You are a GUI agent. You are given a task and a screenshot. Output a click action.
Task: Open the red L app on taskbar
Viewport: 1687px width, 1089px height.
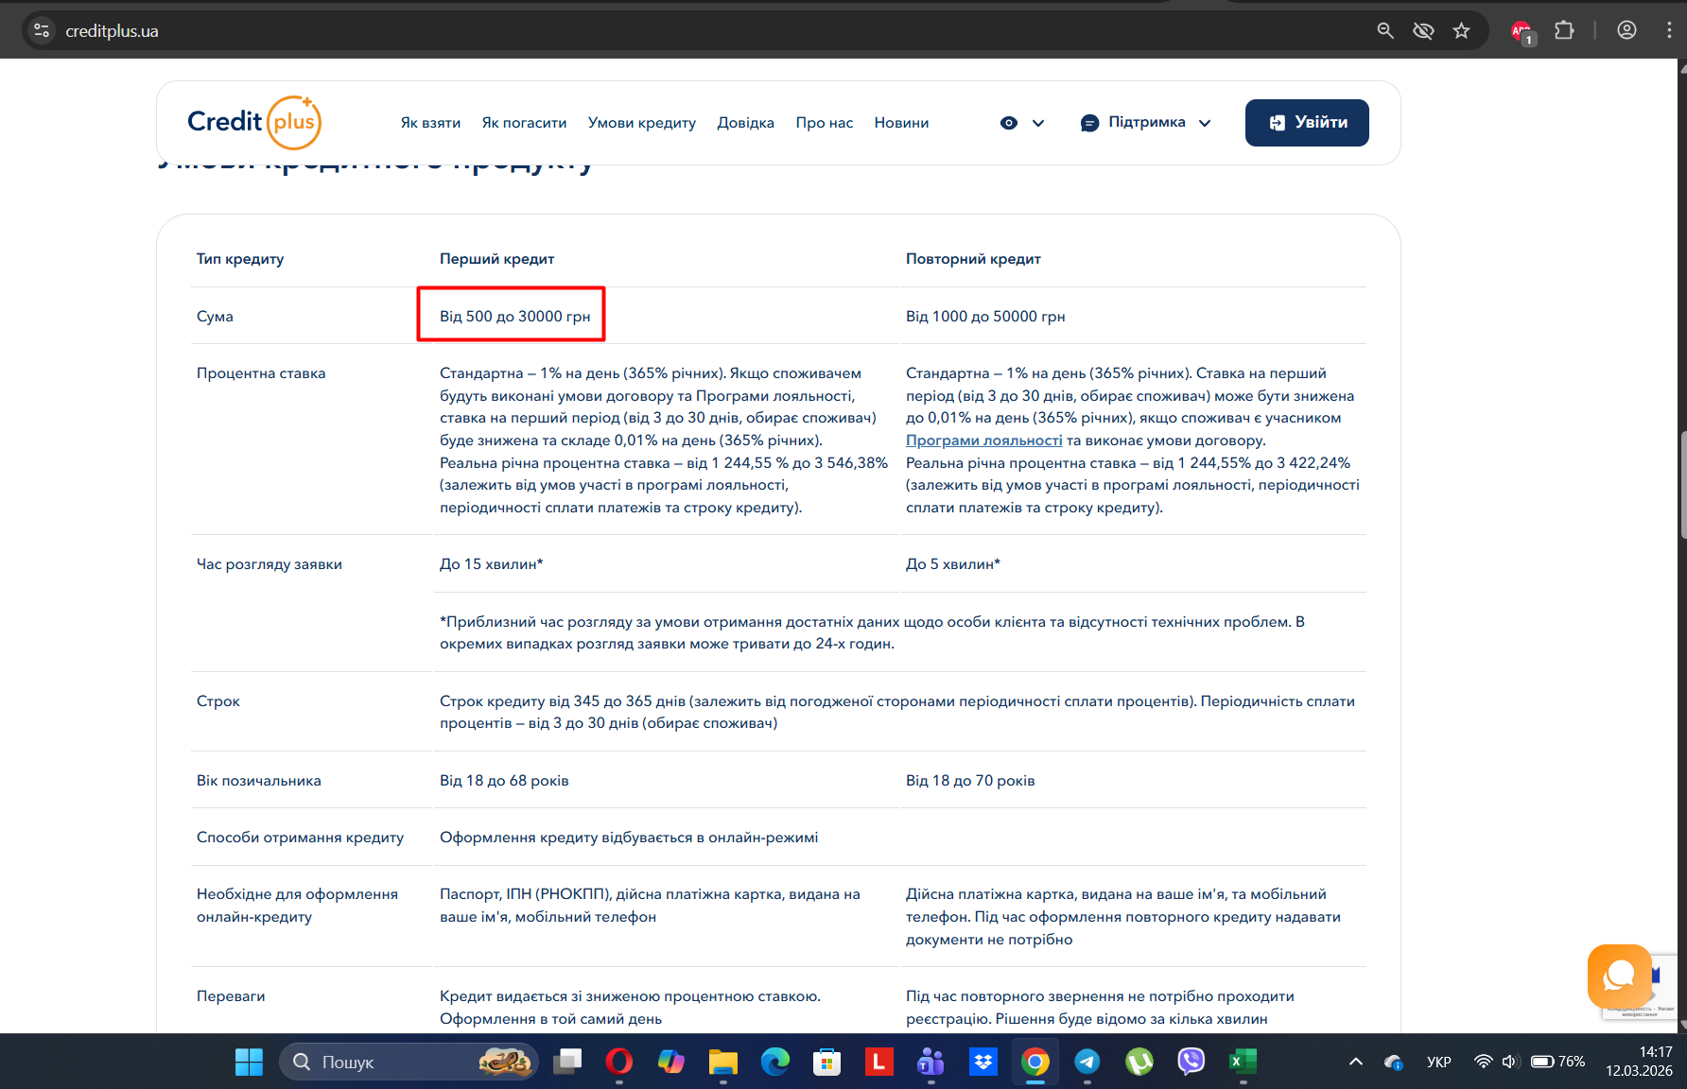[879, 1062]
